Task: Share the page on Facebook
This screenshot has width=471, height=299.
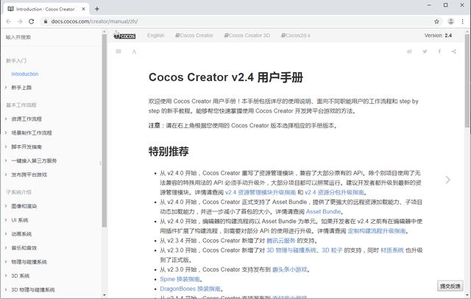Action: pyautogui.click(x=439, y=52)
